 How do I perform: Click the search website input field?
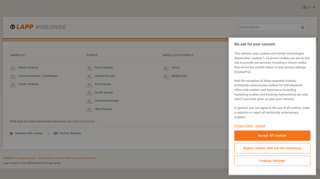click(268, 27)
